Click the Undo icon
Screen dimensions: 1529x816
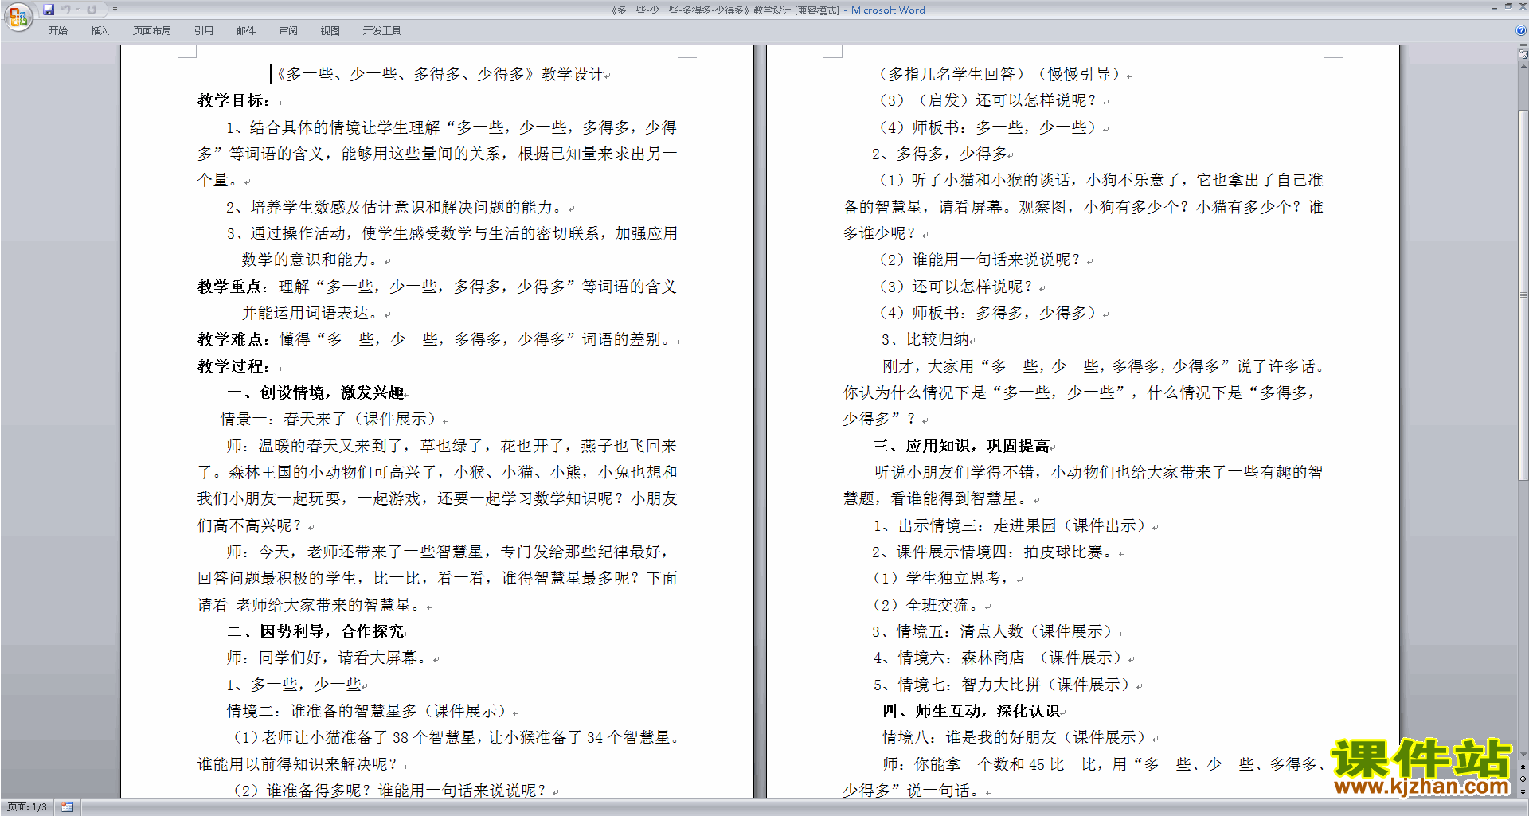pos(66,10)
